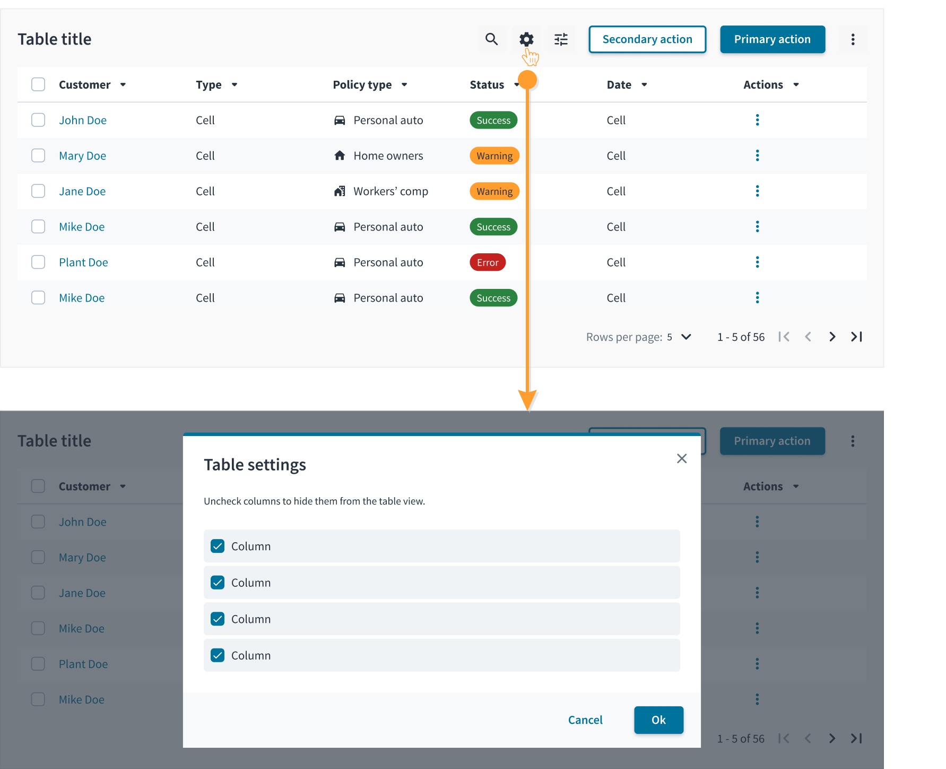
Task: Expand the Type column sort arrow
Action: [x=235, y=85]
